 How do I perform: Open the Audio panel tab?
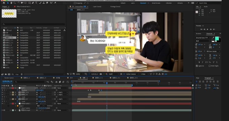coord(206,7)
